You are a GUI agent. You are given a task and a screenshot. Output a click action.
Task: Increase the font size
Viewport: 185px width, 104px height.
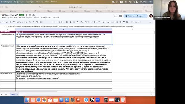tap(63, 22)
